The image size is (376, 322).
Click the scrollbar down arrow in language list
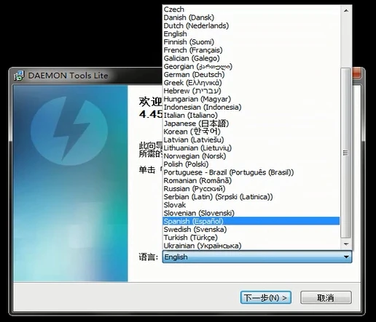click(346, 244)
